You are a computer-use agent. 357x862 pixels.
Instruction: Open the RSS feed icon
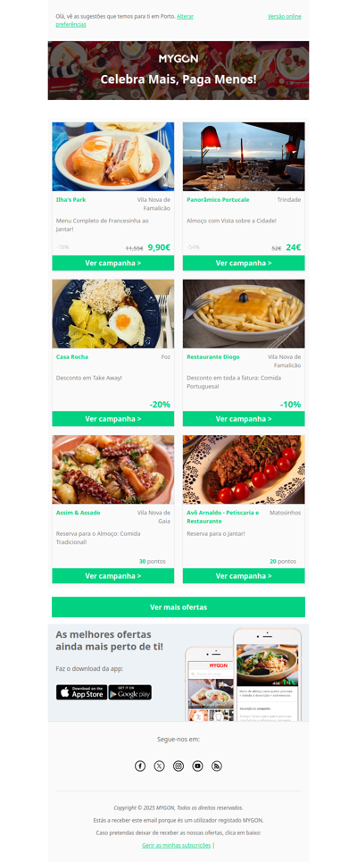point(217,766)
